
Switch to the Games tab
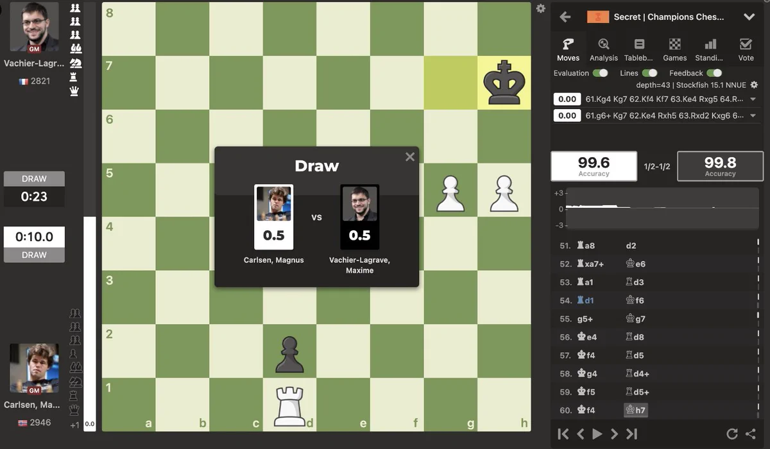click(675, 49)
